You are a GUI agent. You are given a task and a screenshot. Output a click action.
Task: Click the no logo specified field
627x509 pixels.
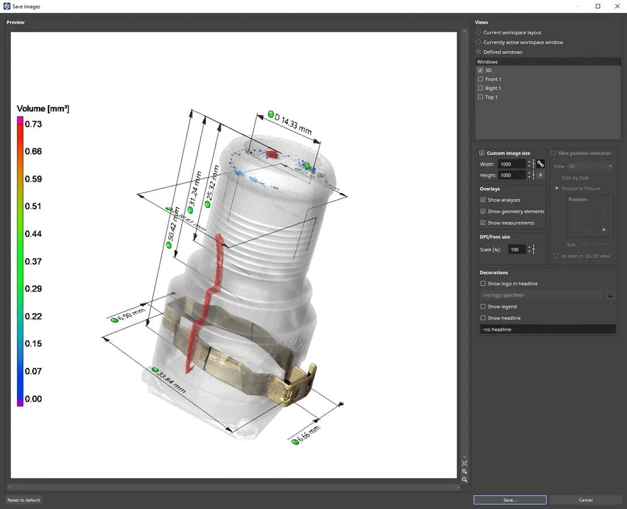click(541, 295)
